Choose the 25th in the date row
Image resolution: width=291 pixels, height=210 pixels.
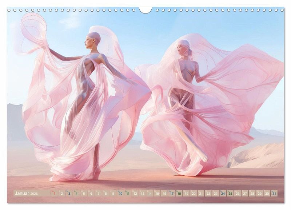230,193
